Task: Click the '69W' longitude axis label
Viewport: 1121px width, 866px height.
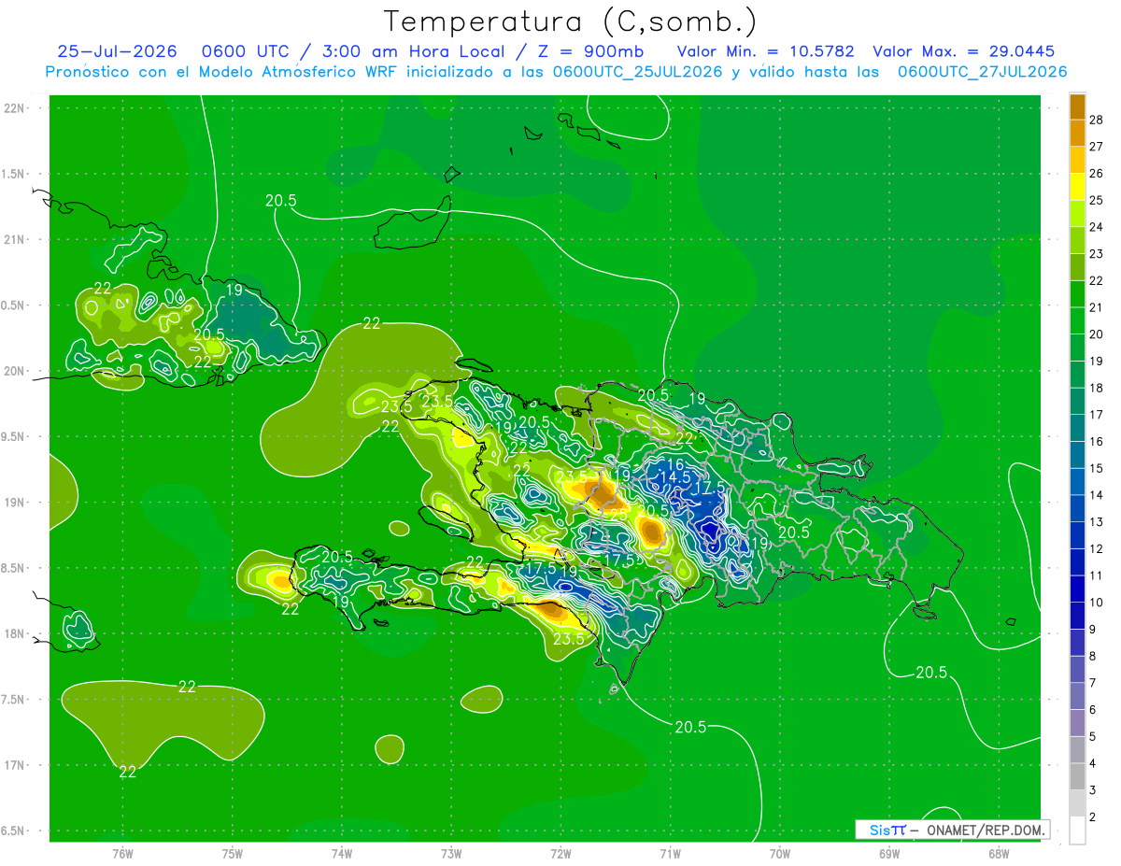Action: 889,853
